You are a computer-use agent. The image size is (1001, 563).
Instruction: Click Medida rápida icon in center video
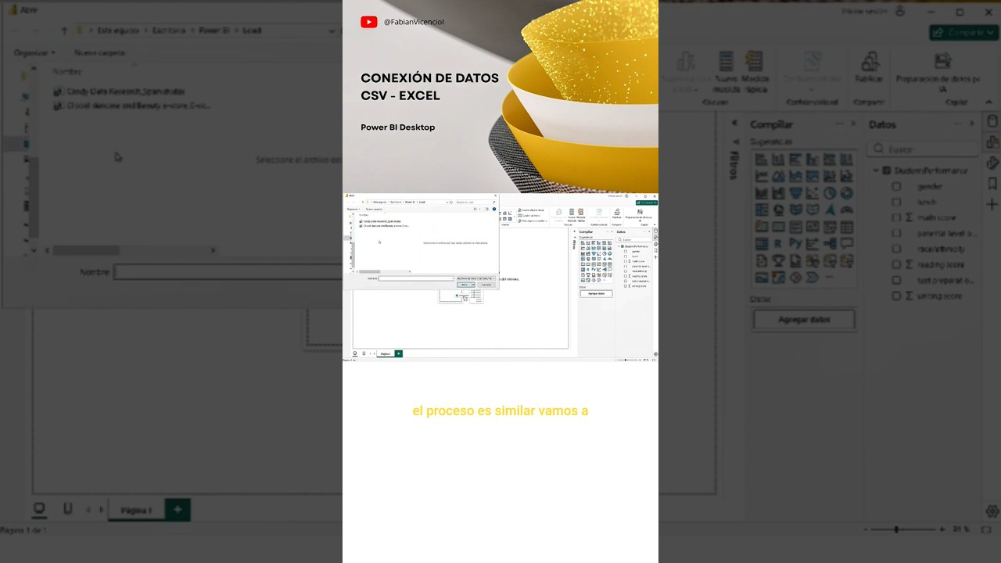click(580, 212)
